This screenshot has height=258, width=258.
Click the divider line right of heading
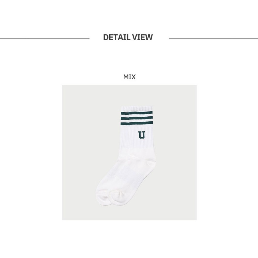[x=213, y=39]
